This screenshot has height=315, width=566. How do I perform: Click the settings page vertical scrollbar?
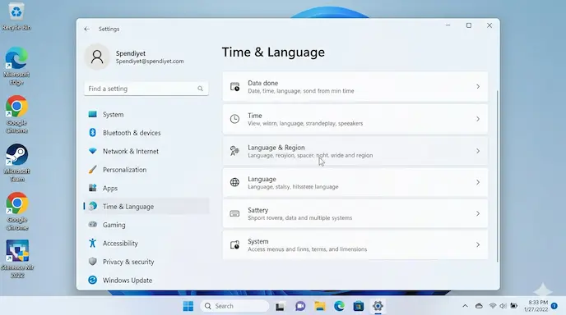pos(498,176)
